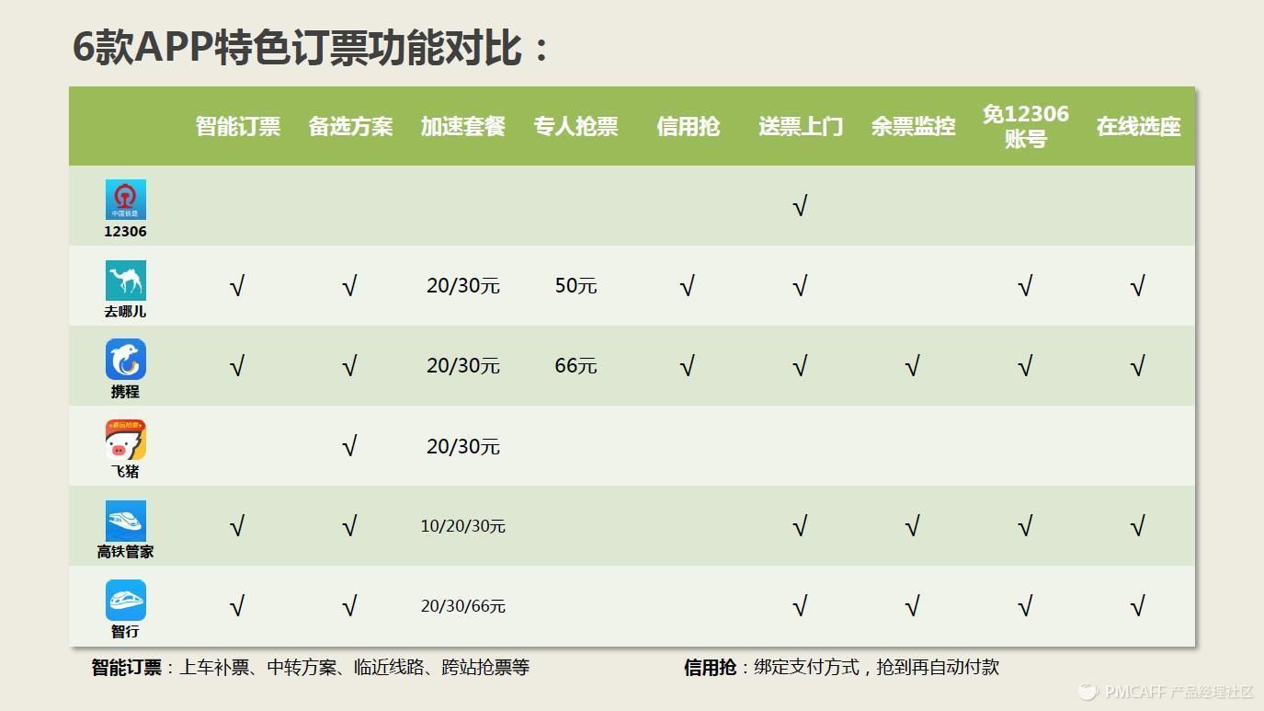Click the Ctrip dolphin app icon
The height and width of the screenshot is (711, 1264).
tap(125, 360)
